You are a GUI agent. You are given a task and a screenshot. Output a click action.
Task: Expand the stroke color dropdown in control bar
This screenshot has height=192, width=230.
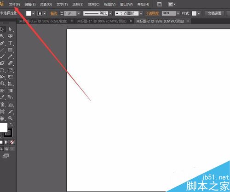click(x=45, y=13)
